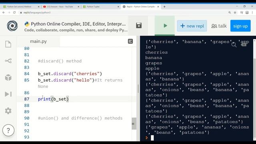Click the page title Python Online Compiler
The image size is (256, 144).
[x=78, y=24]
